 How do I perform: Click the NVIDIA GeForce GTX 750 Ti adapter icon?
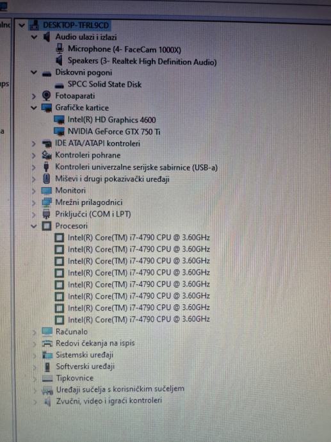point(59,131)
